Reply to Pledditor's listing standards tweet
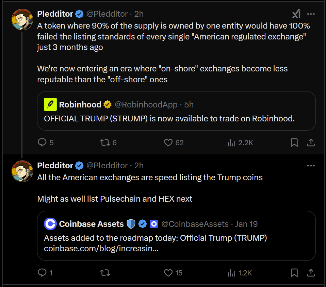Image resolution: width=326 pixels, height=287 pixels. (42, 142)
